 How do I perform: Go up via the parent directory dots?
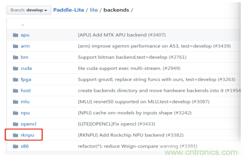pos(23,24)
